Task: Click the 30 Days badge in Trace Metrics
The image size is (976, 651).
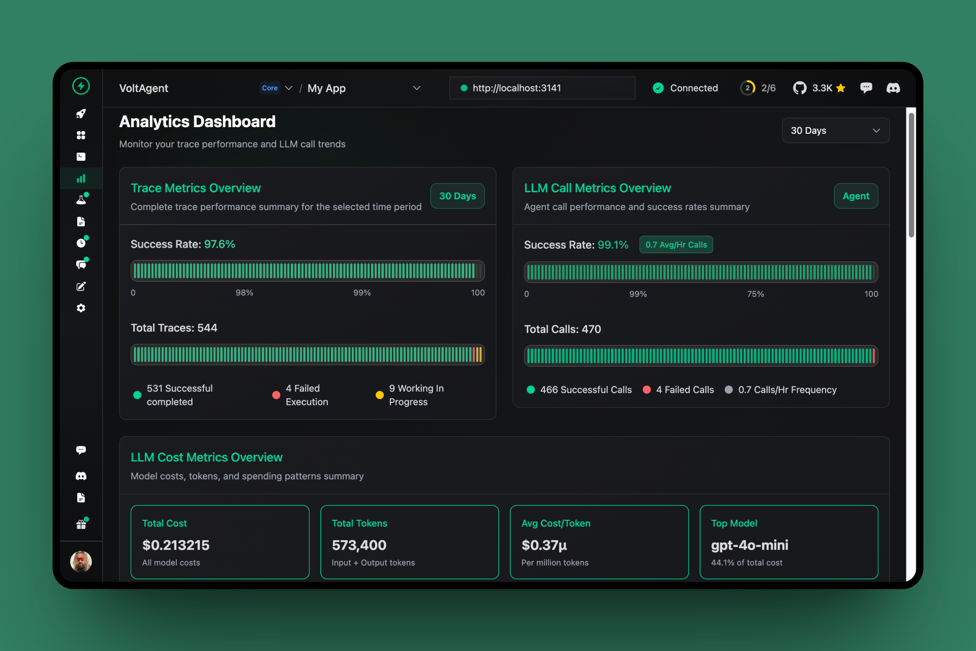Action: [x=457, y=196]
